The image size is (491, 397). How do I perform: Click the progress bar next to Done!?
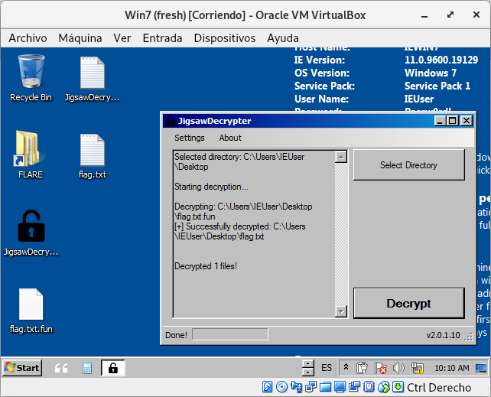pyautogui.click(x=230, y=334)
